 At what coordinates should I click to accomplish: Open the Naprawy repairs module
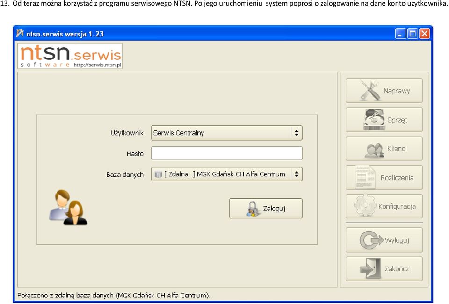pyautogui.click(x=384, y=91)
